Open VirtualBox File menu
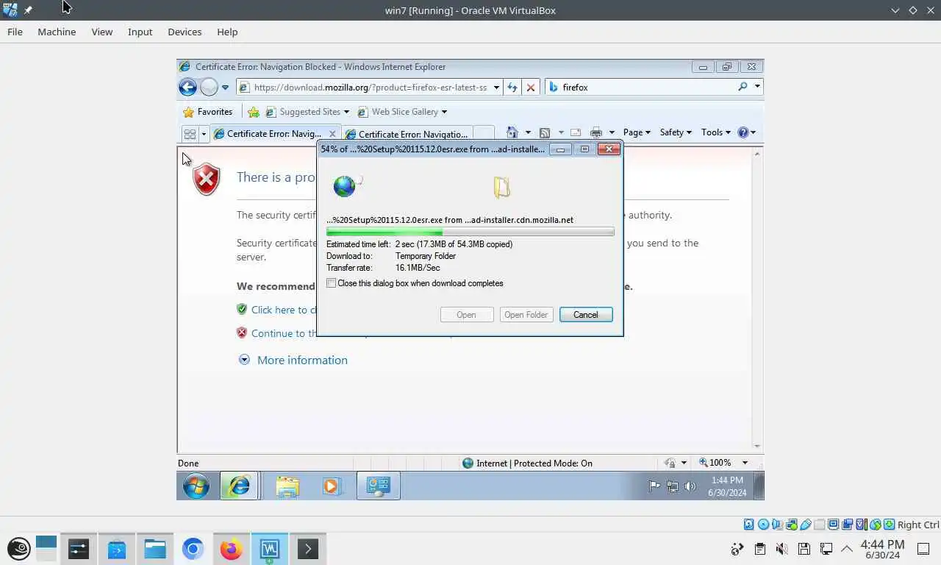Screen dimensions: 941x565 [15, 32]
